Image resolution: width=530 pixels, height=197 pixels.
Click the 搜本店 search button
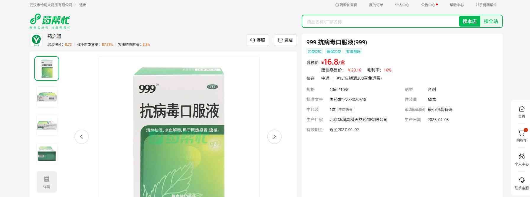pos(469,21)
